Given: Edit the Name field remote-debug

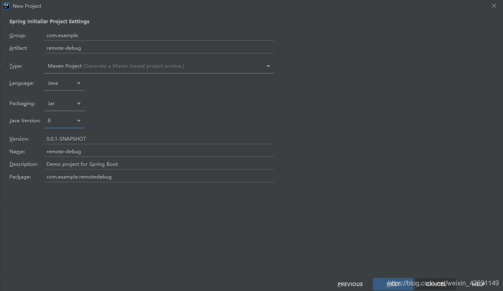Looking at the screenshot, I should (159, 152).
